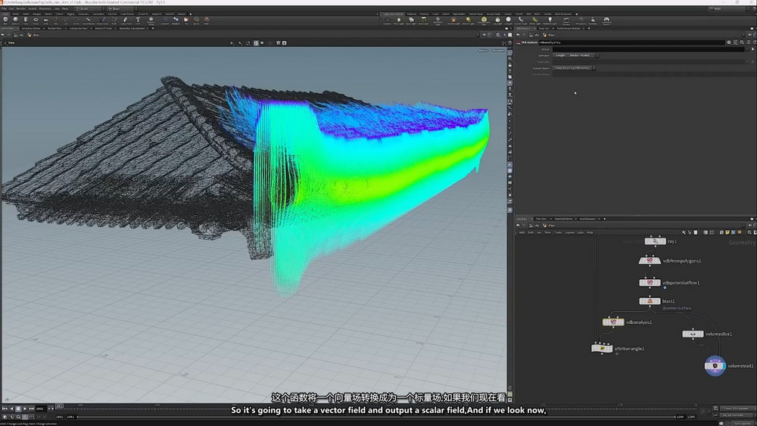Select the Volume Light shelf tool
757x426 pixels.
[x=453, y=20]
